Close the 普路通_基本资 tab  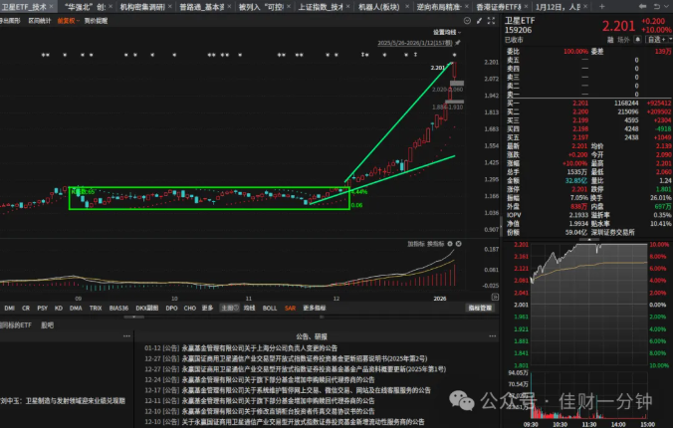tap(229, 7)
